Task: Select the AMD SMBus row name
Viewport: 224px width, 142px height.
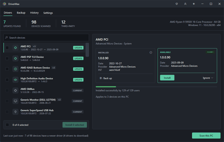Action: (27, 89)
